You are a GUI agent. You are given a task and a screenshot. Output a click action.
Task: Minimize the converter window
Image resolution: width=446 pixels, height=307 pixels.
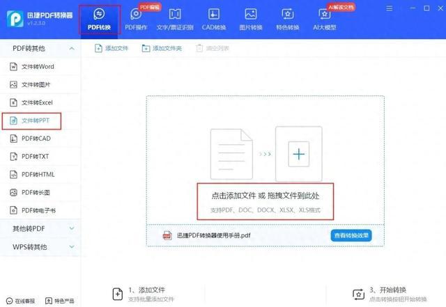click(x=413, y=8)
